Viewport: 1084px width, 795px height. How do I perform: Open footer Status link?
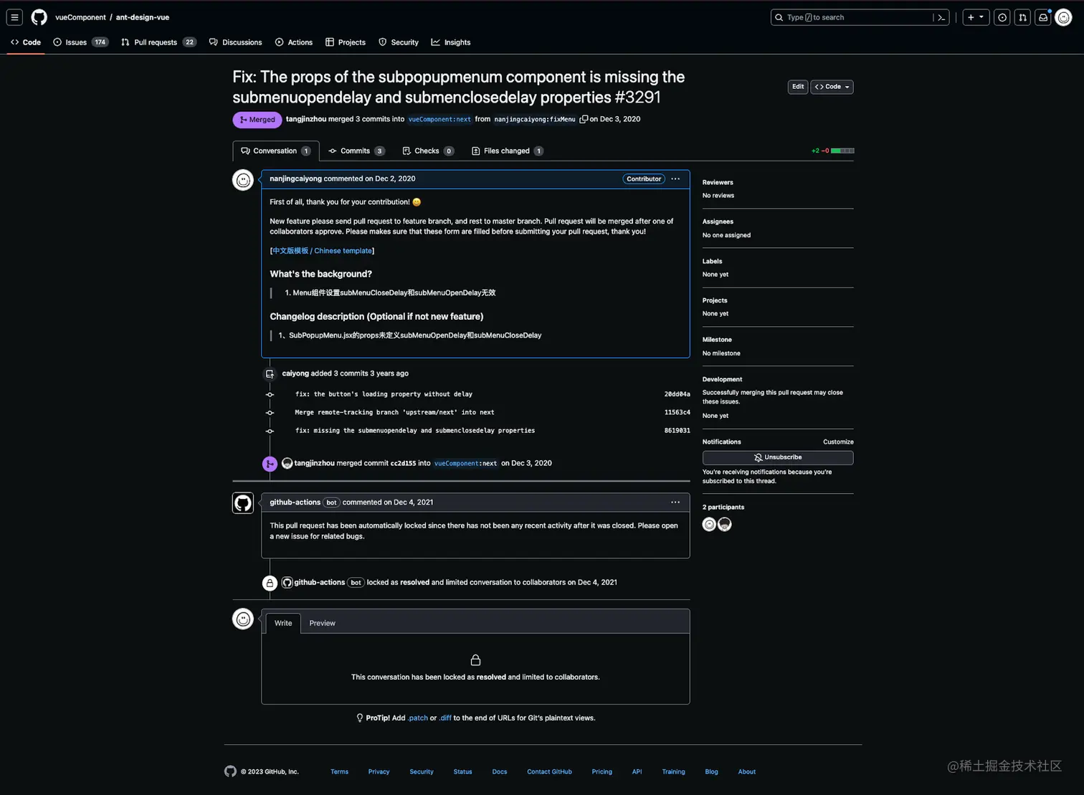(x=462, y=772)
